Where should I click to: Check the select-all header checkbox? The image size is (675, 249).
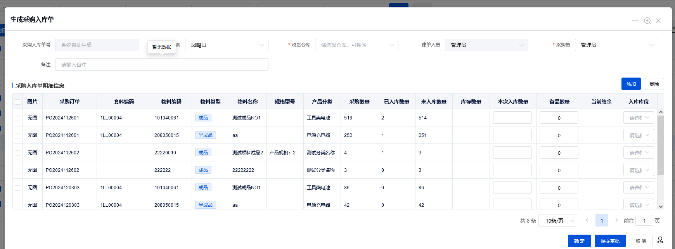coord(17,102)
